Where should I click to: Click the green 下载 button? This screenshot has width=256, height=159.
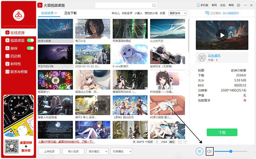(x=222, y=132)
